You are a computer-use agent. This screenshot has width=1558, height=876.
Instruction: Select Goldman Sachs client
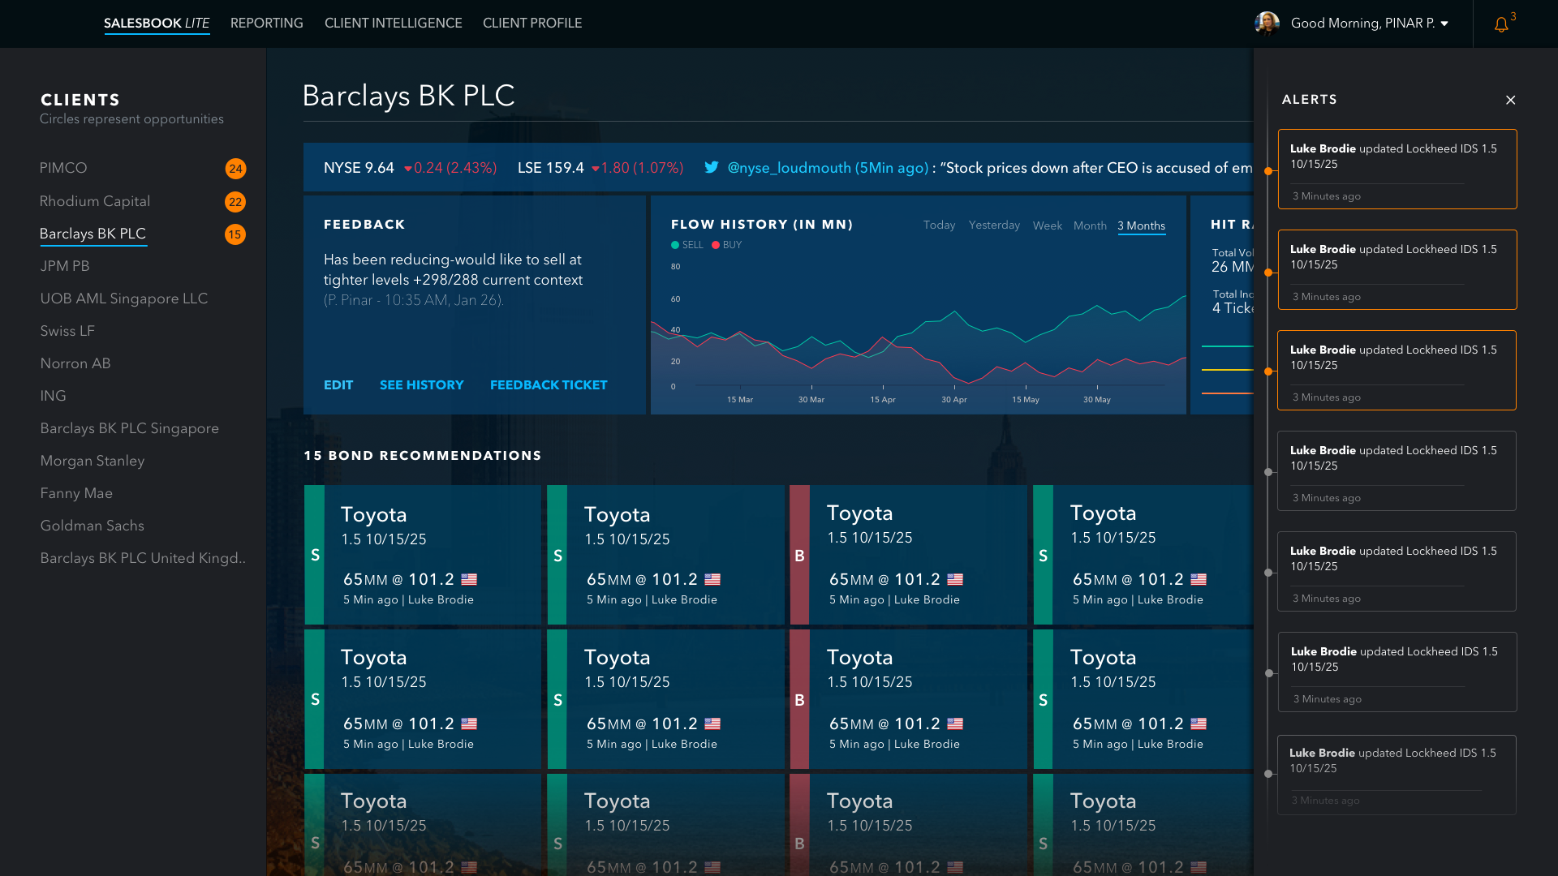[93, 526]
